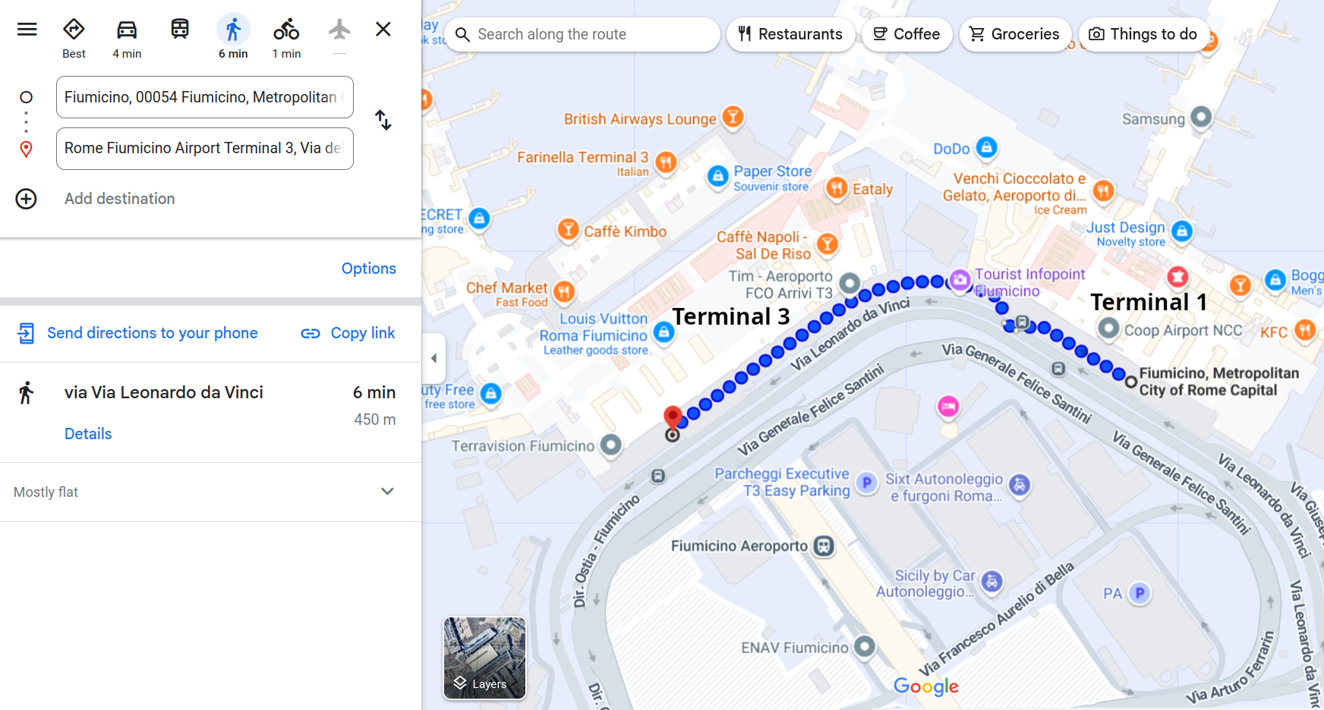Toggle Restaurants filter chip
1324x710 pixels.
(x=790, y=34)
